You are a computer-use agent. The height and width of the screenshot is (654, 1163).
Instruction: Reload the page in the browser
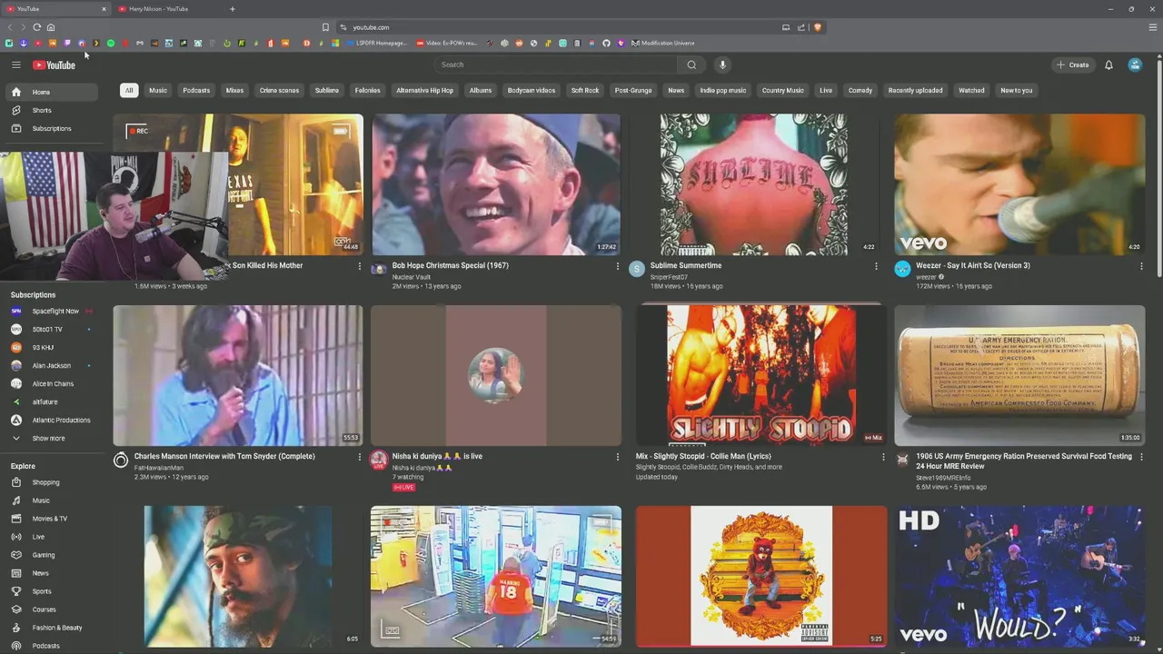[x=36, y=27]
